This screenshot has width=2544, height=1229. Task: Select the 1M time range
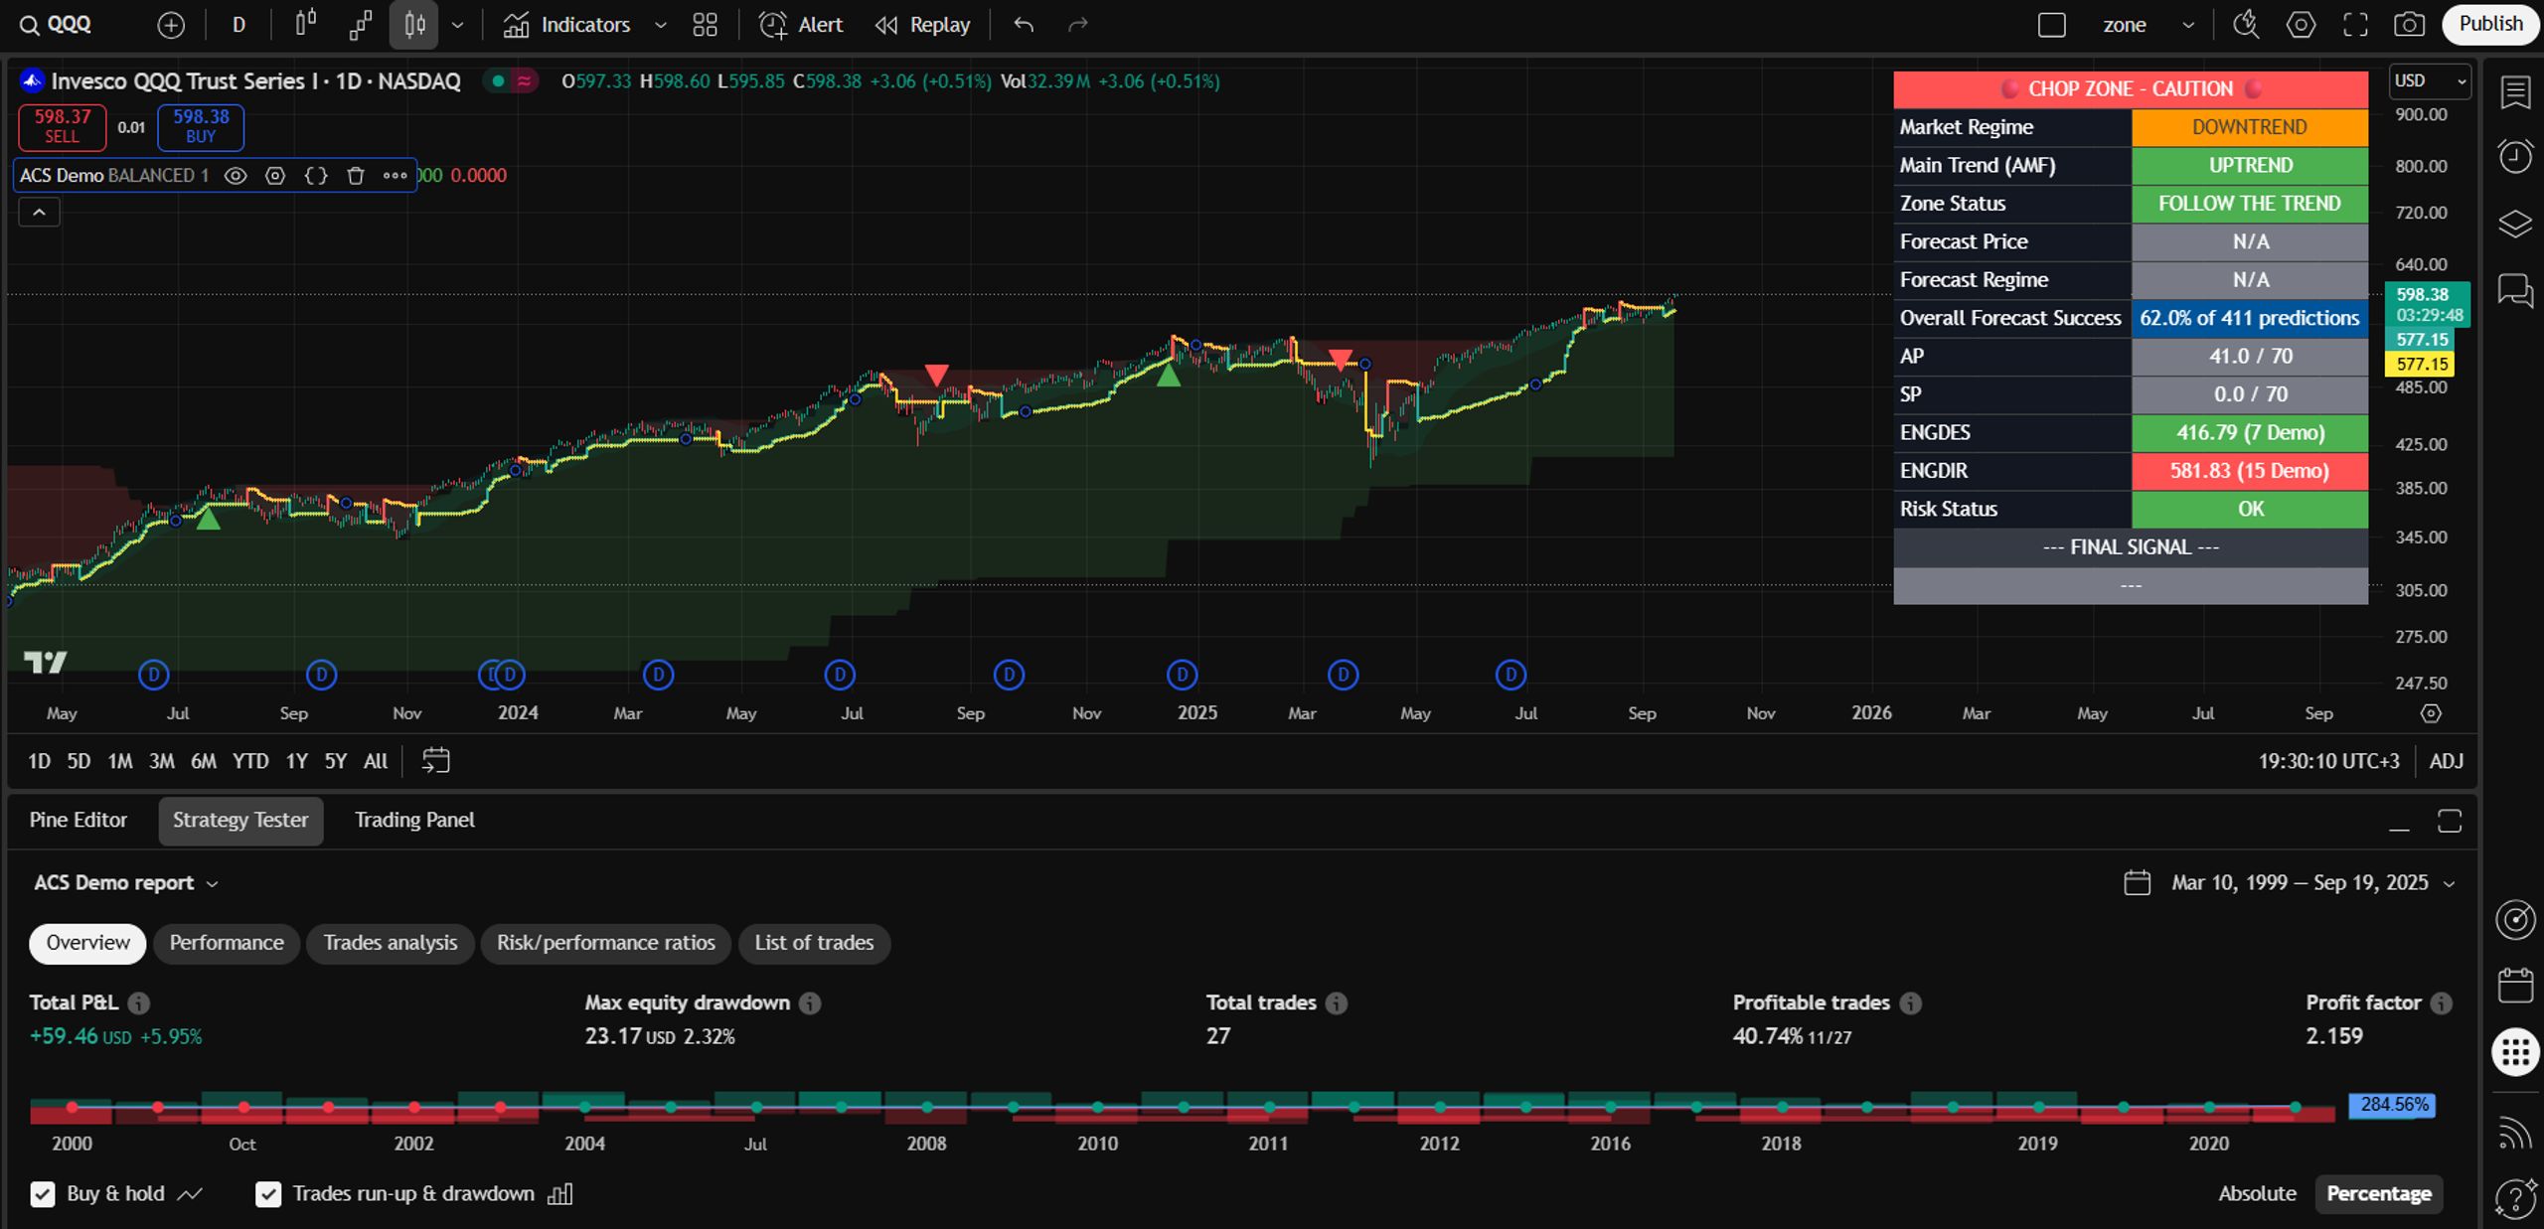[x=120, y=761]
